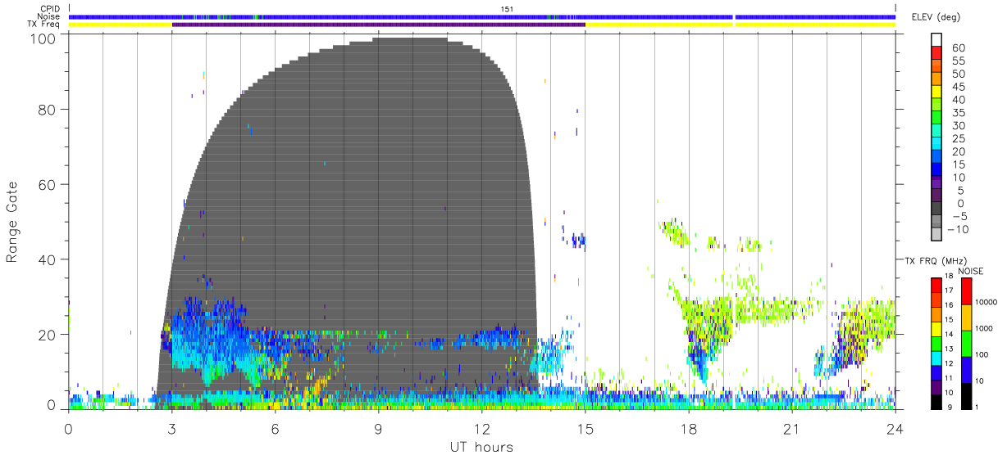Select the black swatch at bottom of TX FRQ bar
The width and height of the screenshot is (1007, 464).
(936, 402)
